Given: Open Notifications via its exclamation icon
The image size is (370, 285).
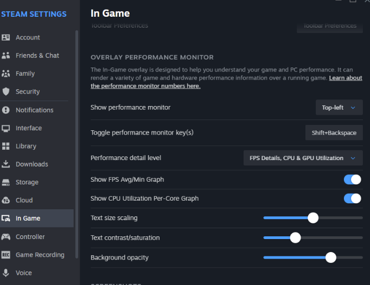Looking at the screenshot, I should pyautogui.click(x=5, y=110).
